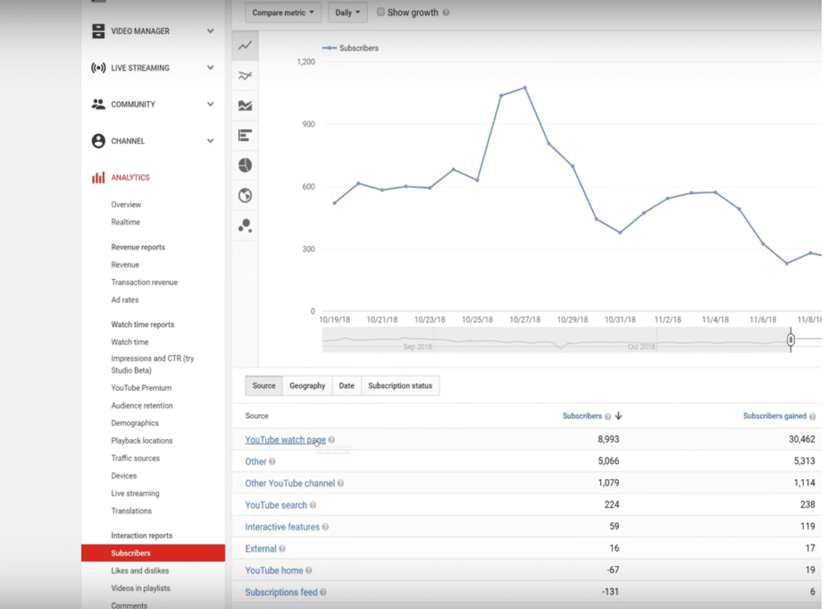Open Interactive features source link

pos(282,527)
